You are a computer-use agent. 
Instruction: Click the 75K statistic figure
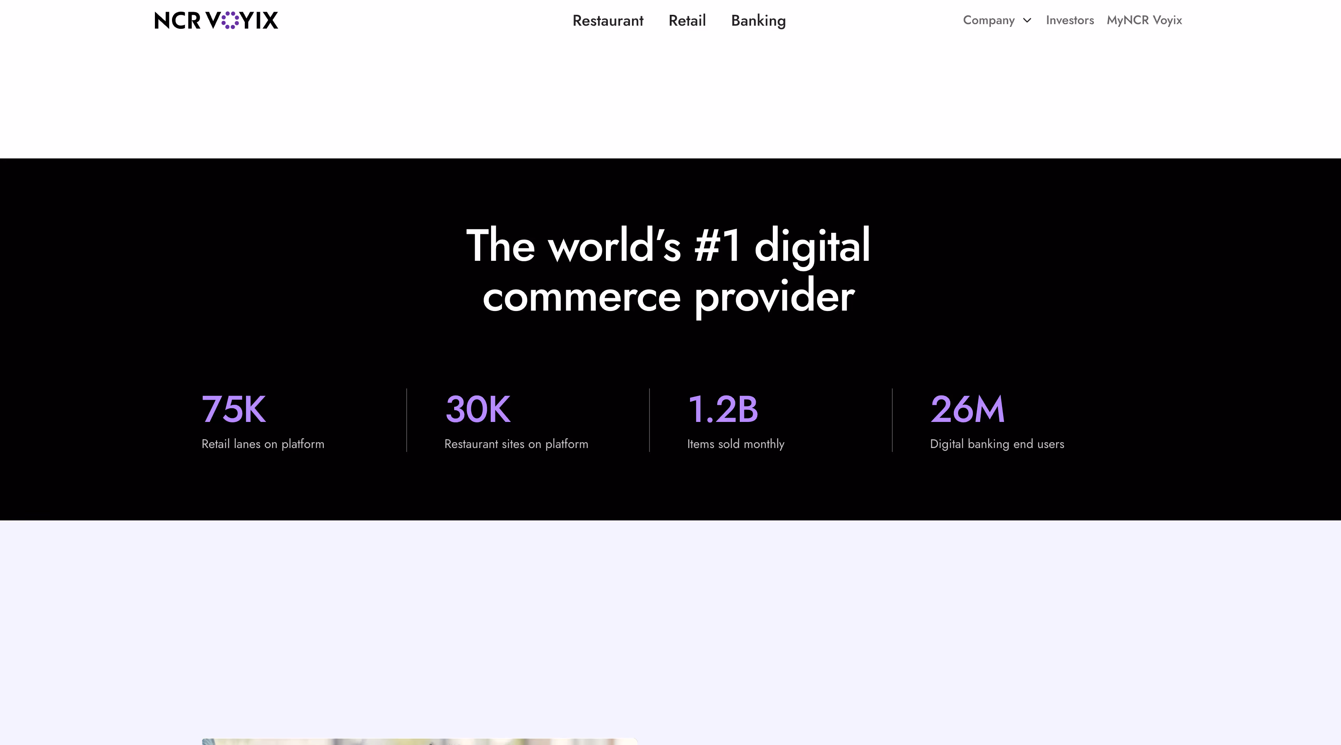coord(234,409)
